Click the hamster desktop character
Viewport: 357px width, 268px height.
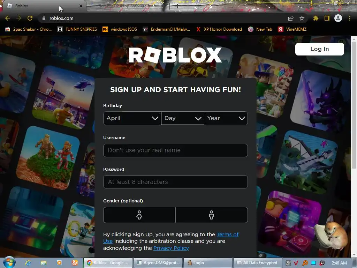[x=332, y=236]
